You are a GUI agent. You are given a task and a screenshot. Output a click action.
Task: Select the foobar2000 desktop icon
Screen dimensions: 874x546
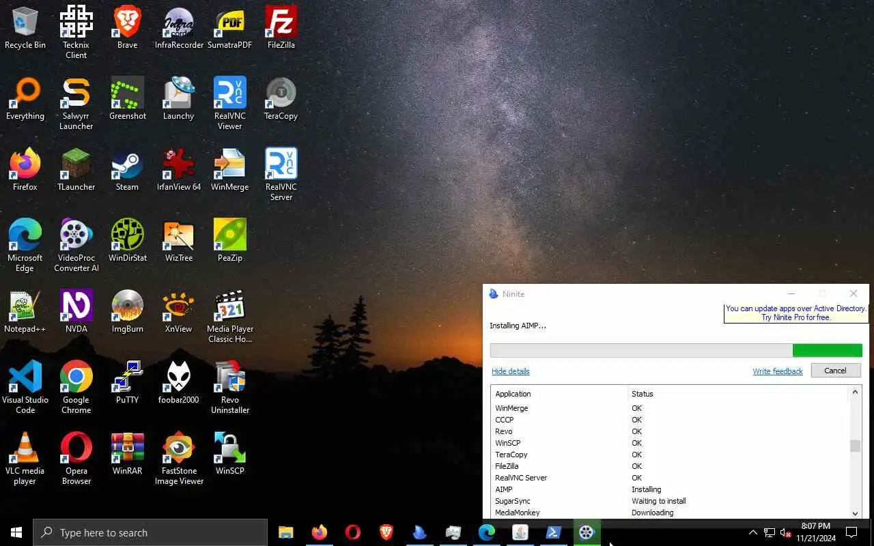(178, 384)
